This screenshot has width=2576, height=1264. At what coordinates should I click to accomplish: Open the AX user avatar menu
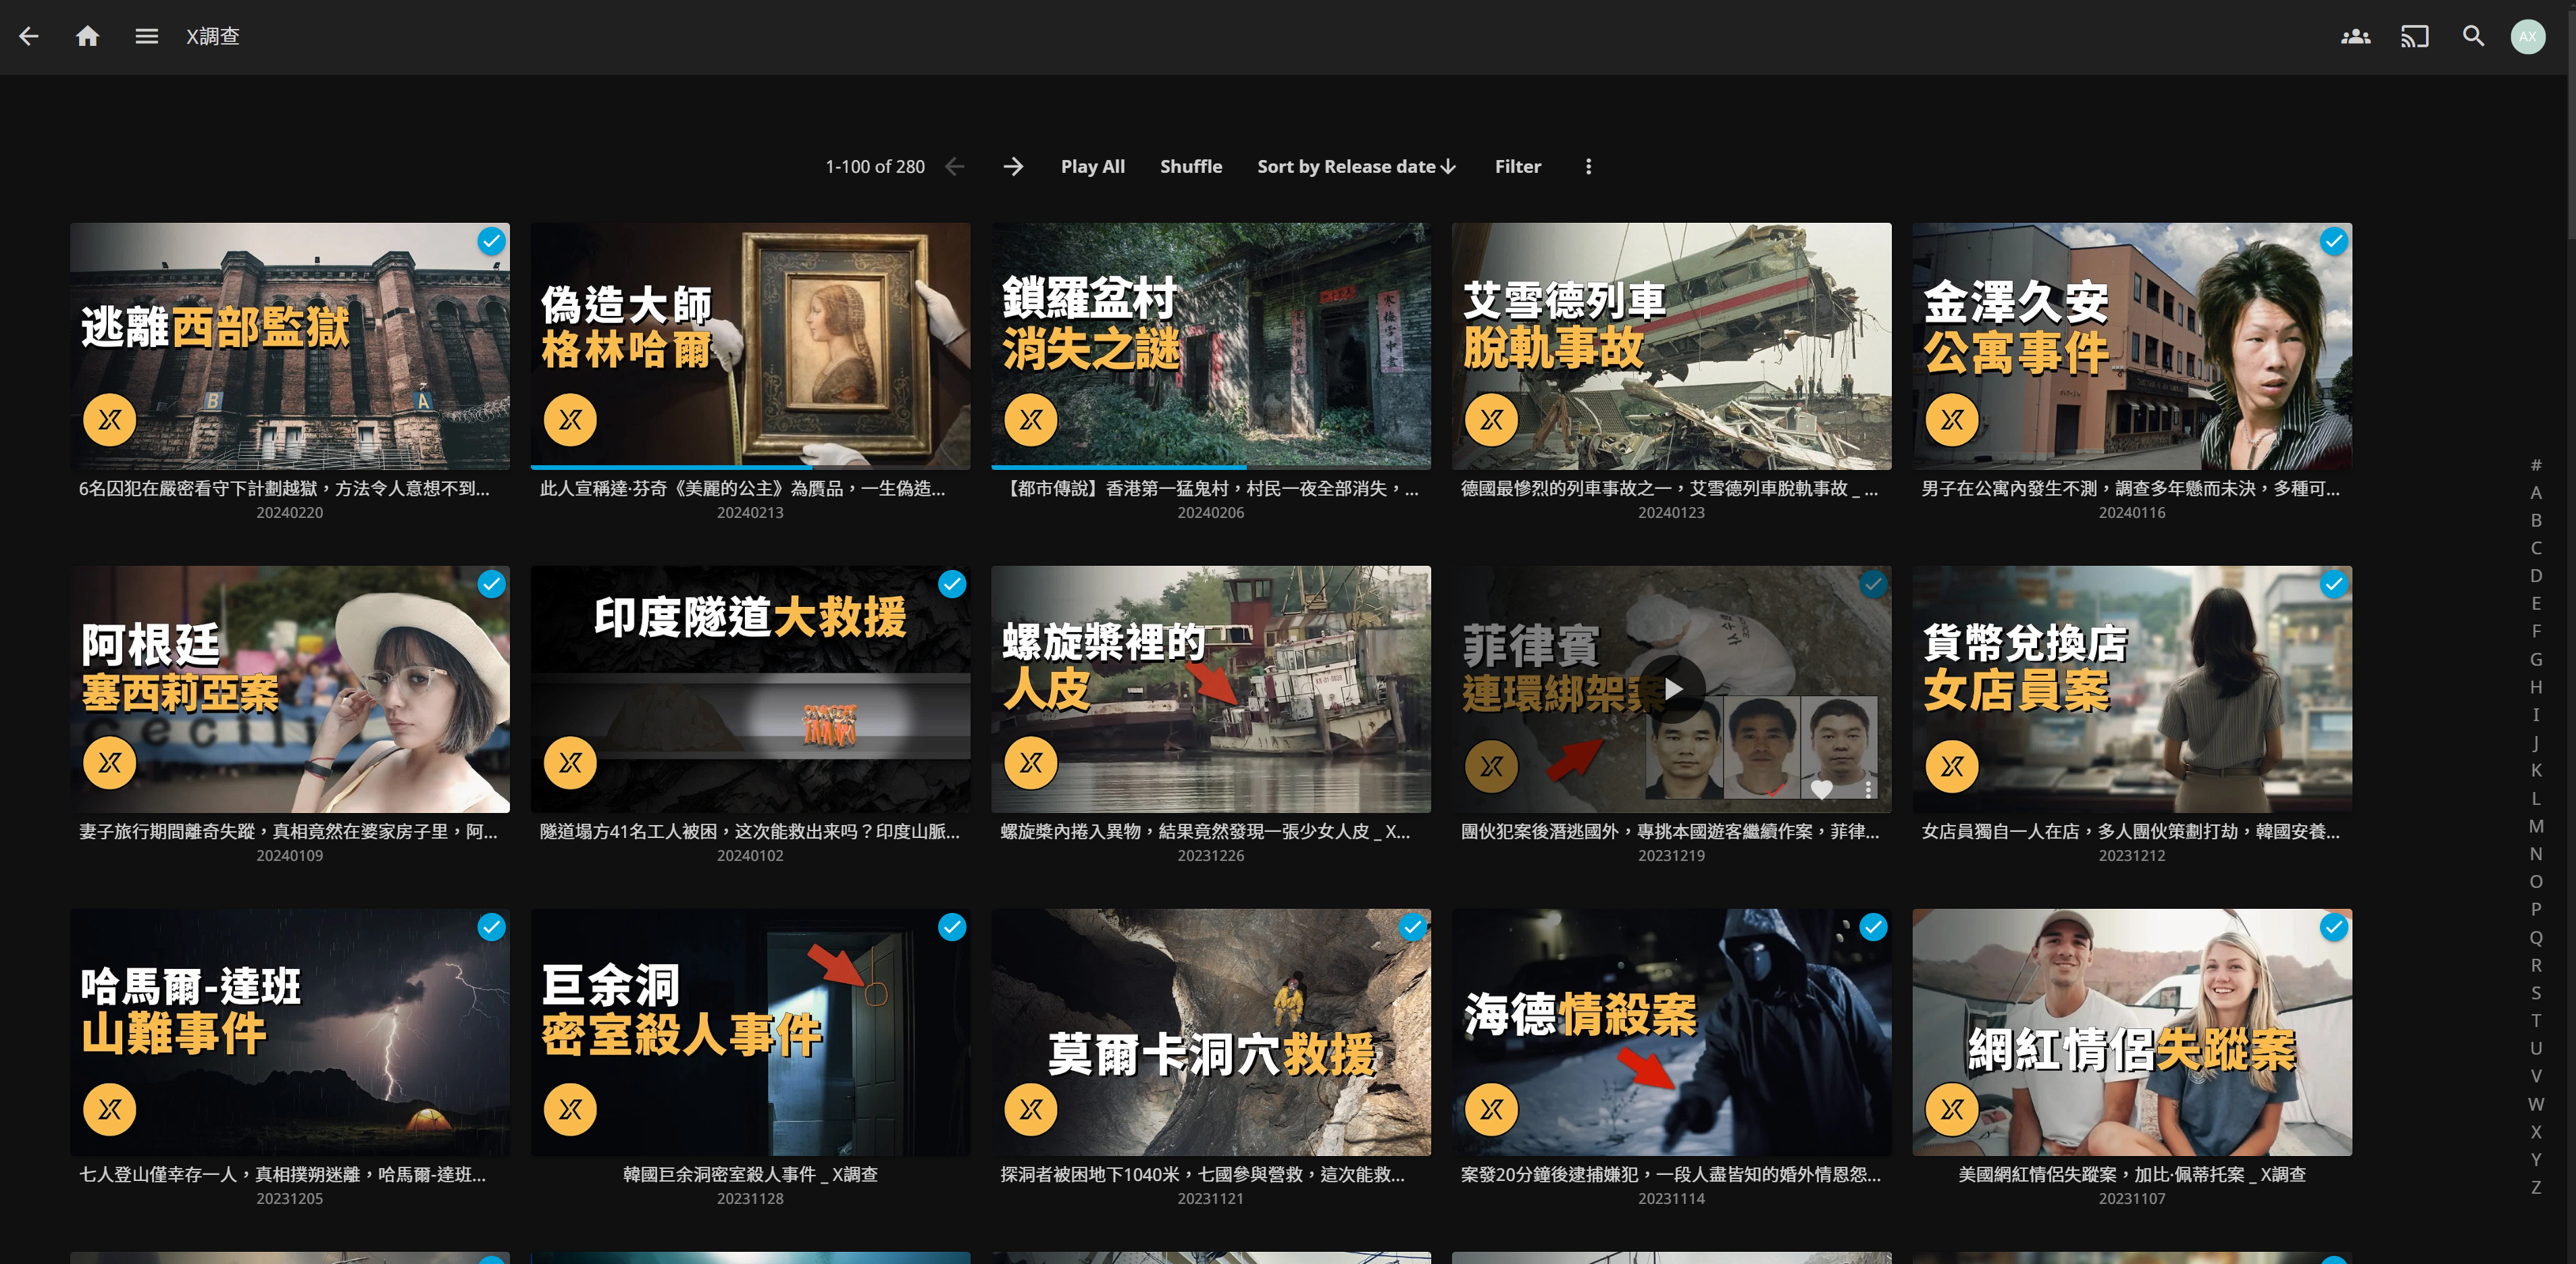point(2527,37)
